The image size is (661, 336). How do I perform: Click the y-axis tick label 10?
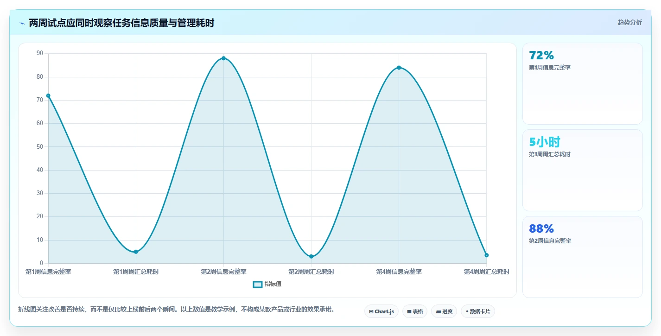40,240
